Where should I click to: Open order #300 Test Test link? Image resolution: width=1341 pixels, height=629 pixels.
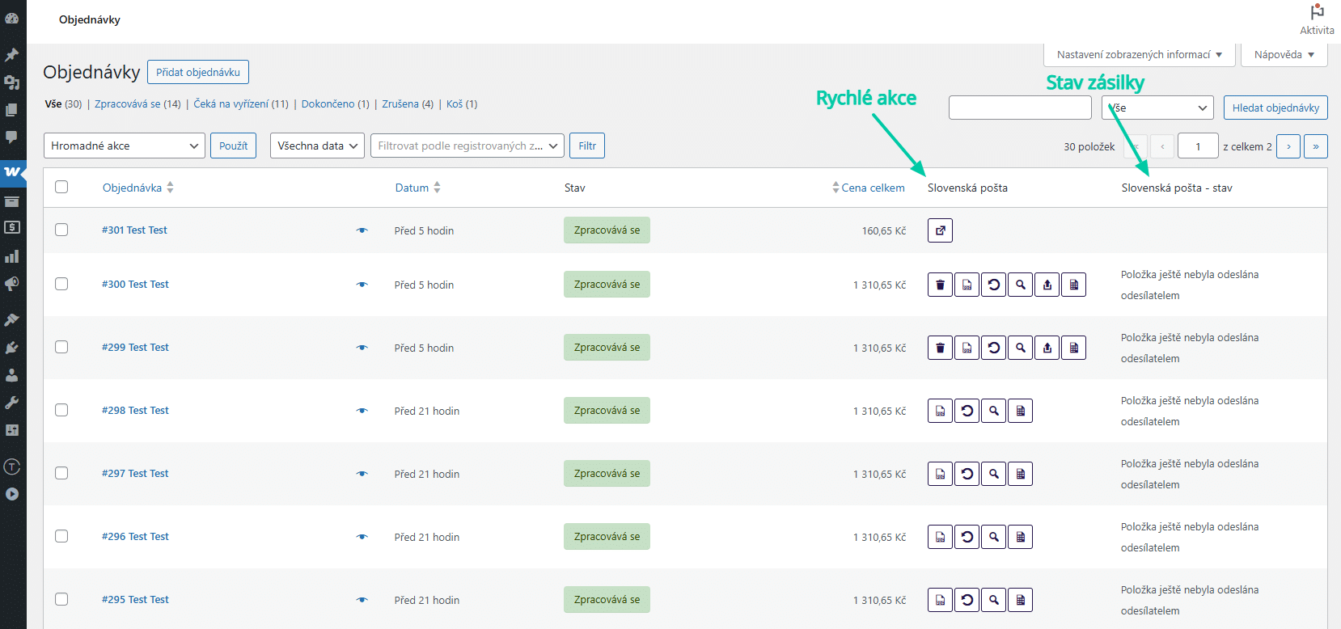pyautogui.click(x=135, y=285)
